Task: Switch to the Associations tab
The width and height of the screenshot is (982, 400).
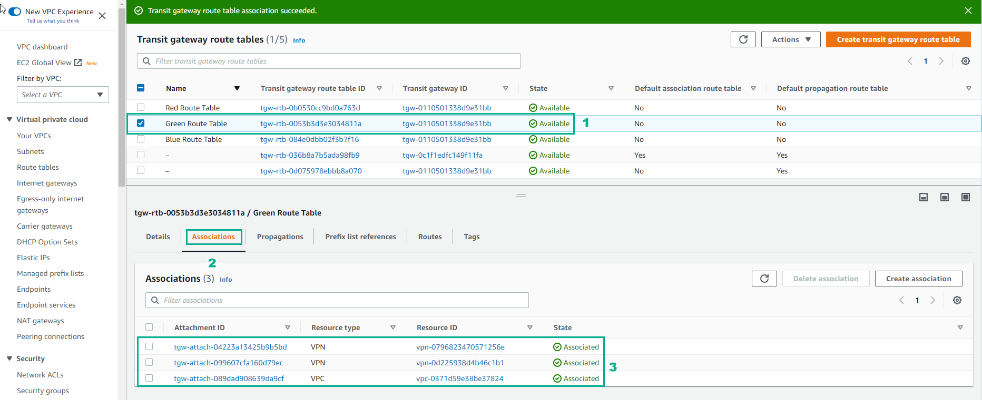Action: [x=213, y=237]
